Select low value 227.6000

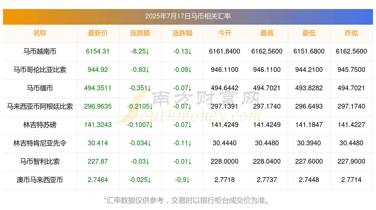tap(309, 162)
